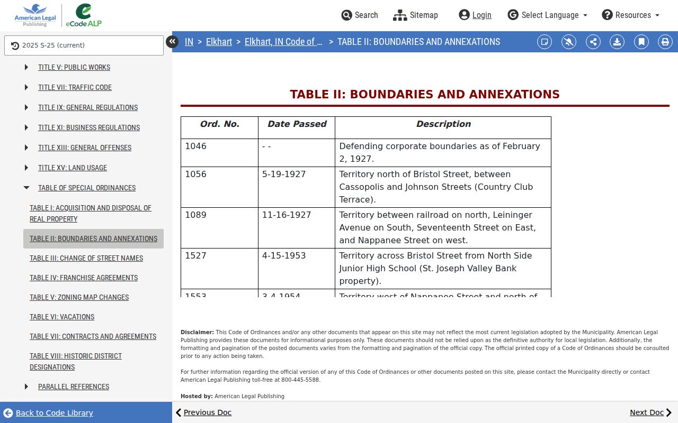Open the annotations note icon
This screenshot has height=423, width=678.
[545, 42]
